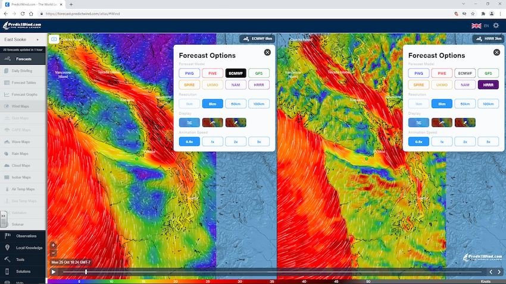This screenshot has width=506, height=284.
Task: Open Isobar Maps in sidebar
Action: (x=23, y=178)
